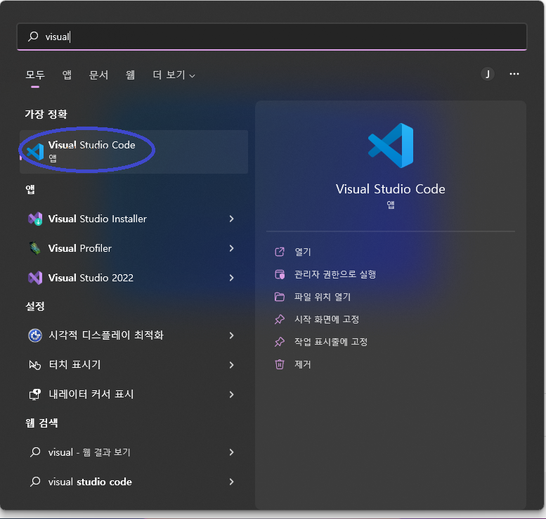Click the 터치 표시기 touch icon
This screenshot has height=519, width=546.
(35, 365)
